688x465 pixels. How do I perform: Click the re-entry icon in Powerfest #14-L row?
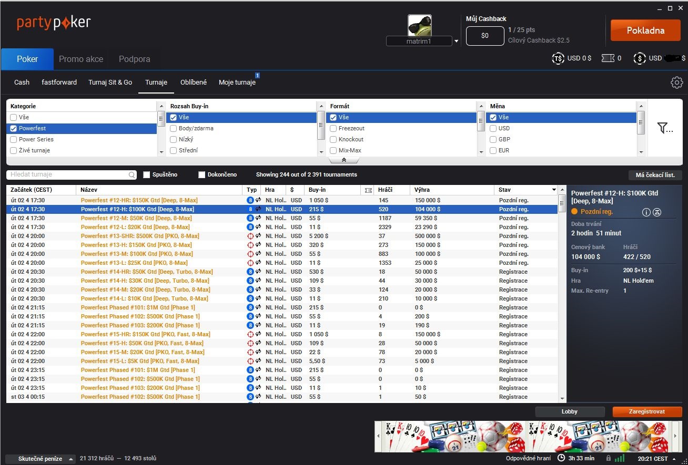pos(258,298)
